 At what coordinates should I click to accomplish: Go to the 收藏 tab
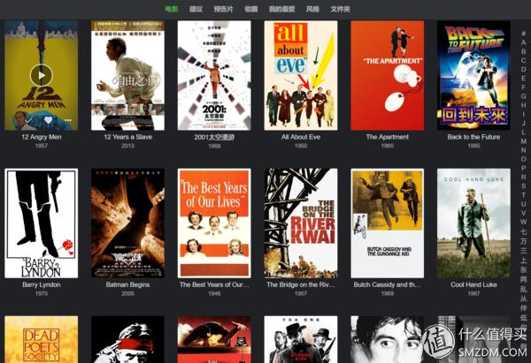[251, 9]
